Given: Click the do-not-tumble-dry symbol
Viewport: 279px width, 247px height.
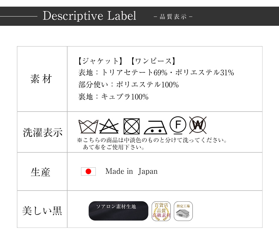Looking at the screenshot, I should point(131,126).
